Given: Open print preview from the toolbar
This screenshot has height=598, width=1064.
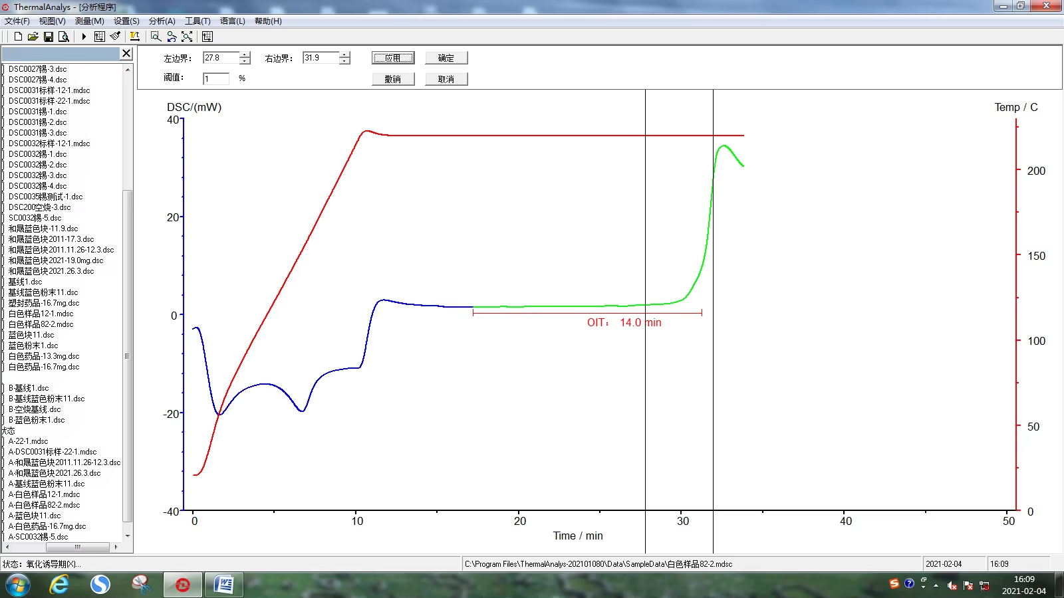Looking at the screenshot, I should click(63, 37).
